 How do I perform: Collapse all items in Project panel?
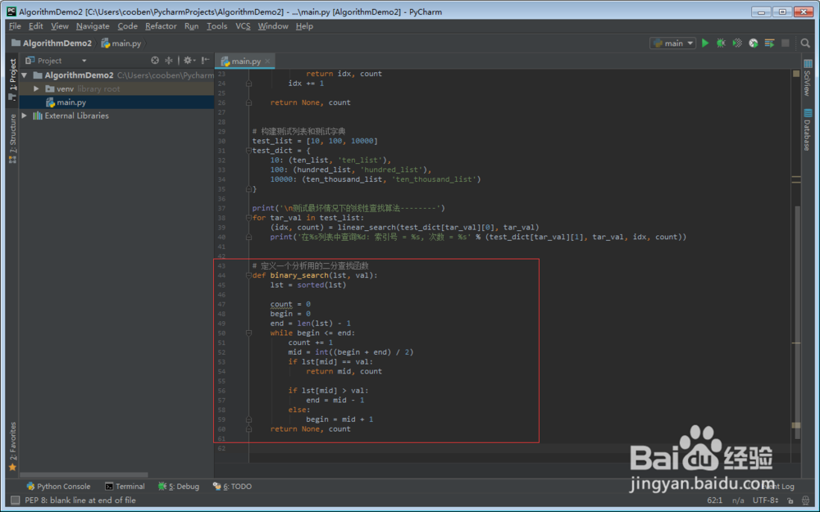pyautogui.click(x=169, y=61)
